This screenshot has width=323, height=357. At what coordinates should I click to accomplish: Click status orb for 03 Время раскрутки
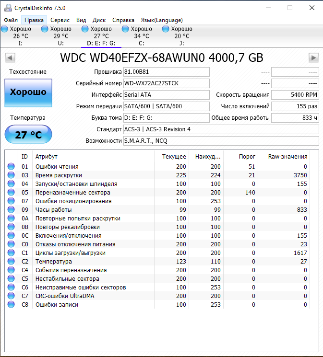pos(11,175)
